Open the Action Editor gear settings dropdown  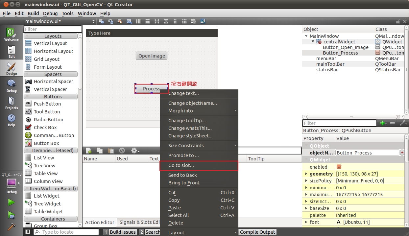coord(135,151)
